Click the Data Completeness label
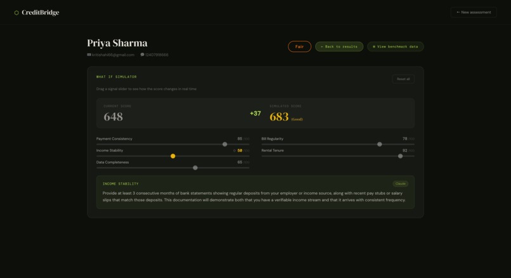 click(x=112, y=162)
